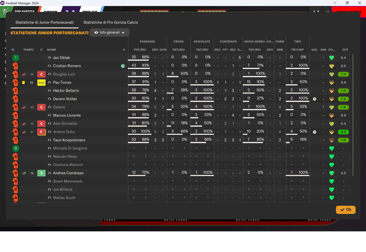Click the PASSAGGI TNT/RIU column header
Screen dimensions: 366x252
coord(140,50)
